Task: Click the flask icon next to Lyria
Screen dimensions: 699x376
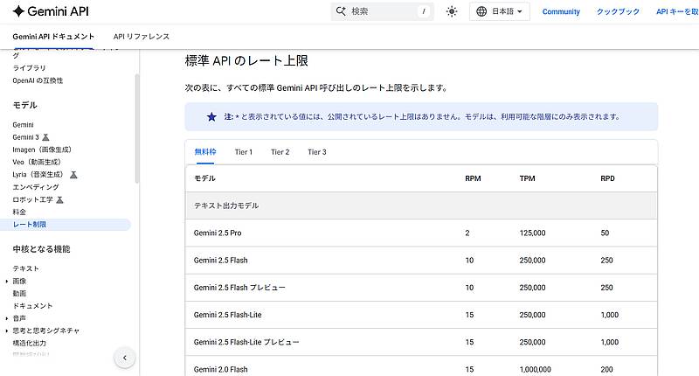Action: point(73,174)
